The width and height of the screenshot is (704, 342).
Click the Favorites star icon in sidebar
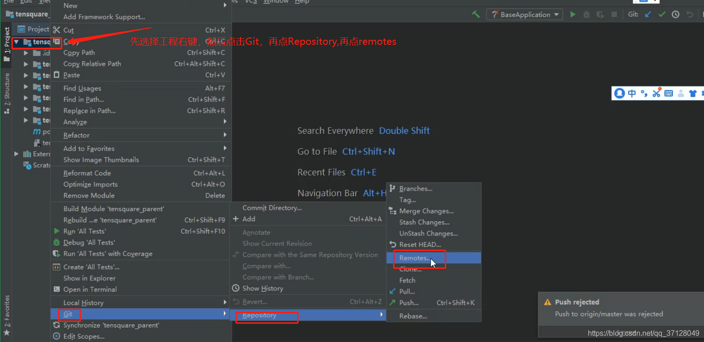click(x=6, y=333)
